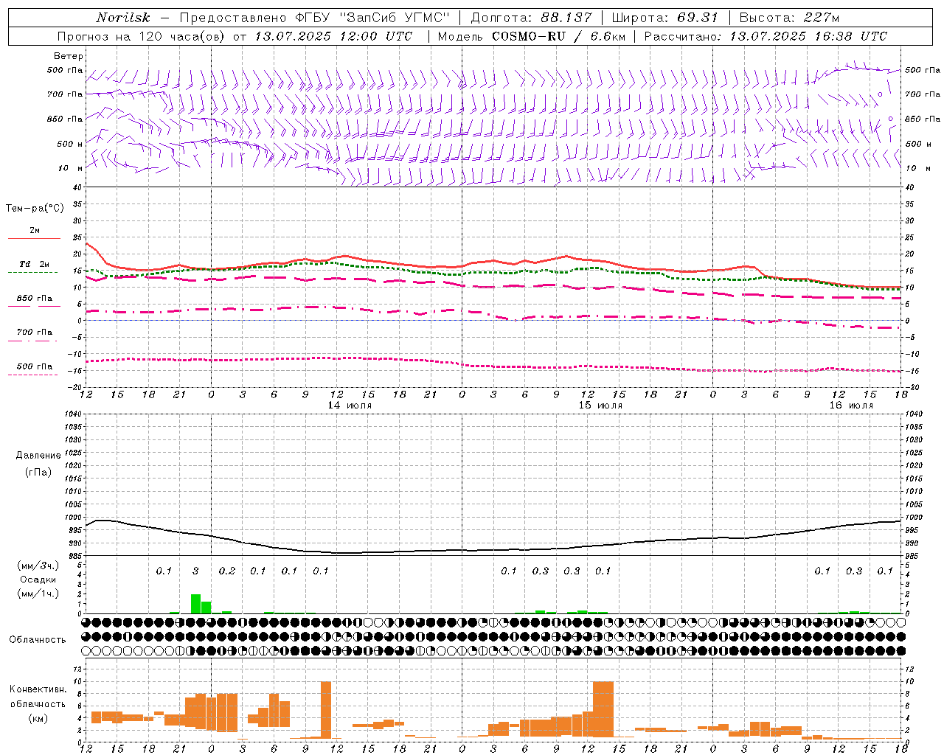Click the solid red 2m temperature curve

[x=494, y=262]
